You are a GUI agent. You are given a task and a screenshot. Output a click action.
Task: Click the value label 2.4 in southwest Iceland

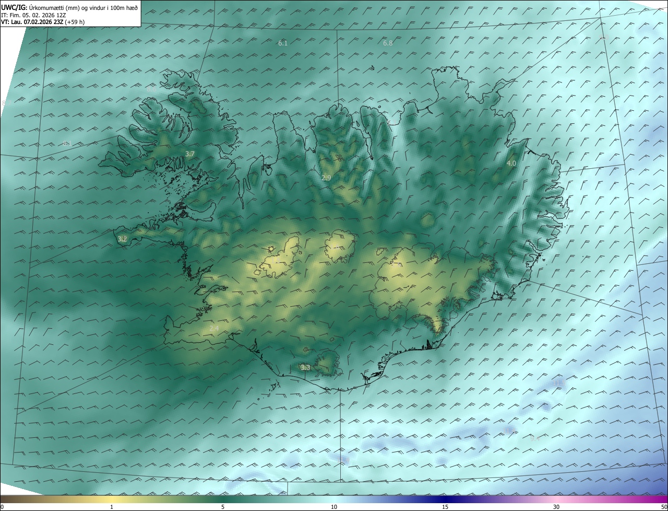coord(214,328)
